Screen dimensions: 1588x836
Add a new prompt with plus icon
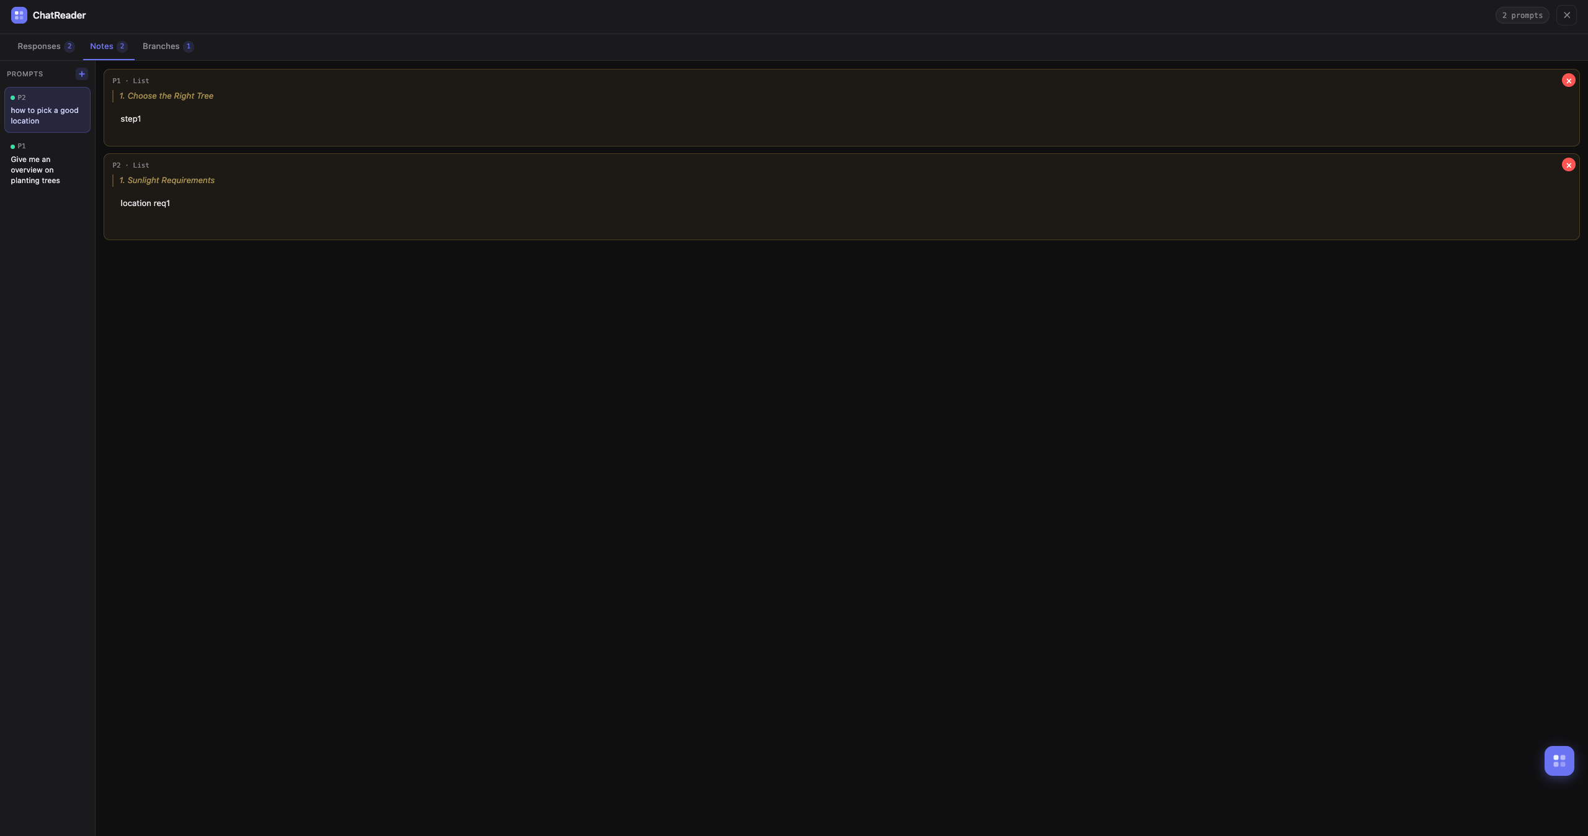[81, 74]
